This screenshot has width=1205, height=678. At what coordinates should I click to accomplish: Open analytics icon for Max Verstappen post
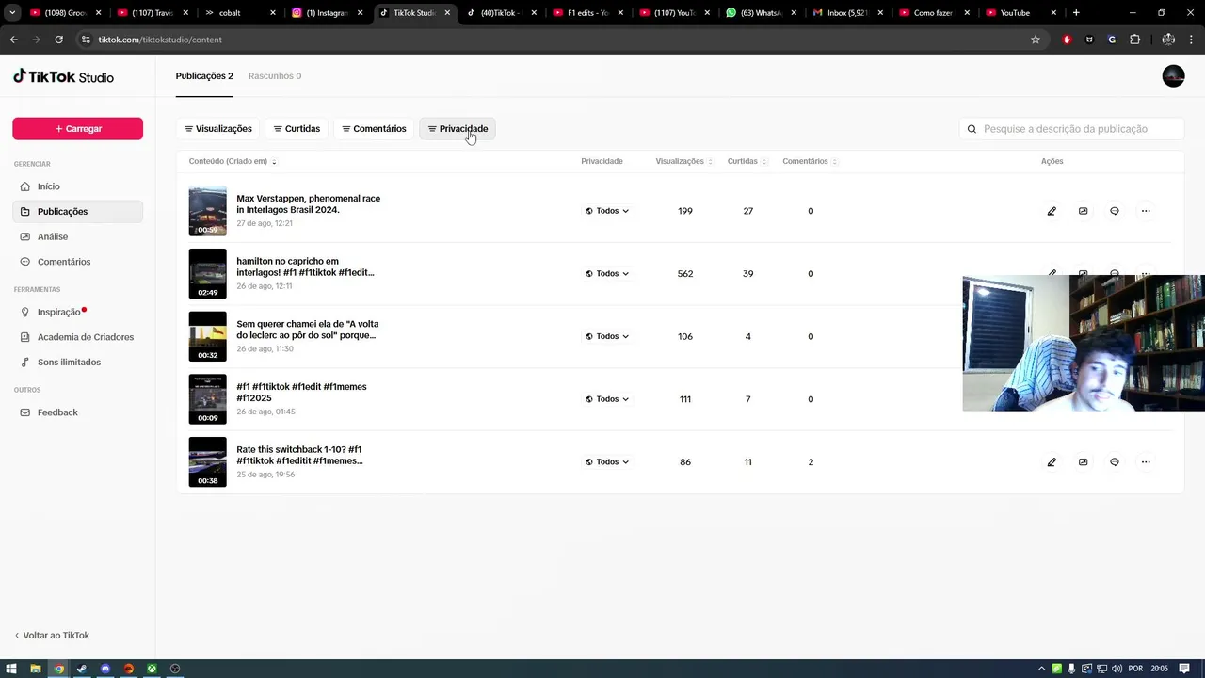click(x=1083, y=211)
